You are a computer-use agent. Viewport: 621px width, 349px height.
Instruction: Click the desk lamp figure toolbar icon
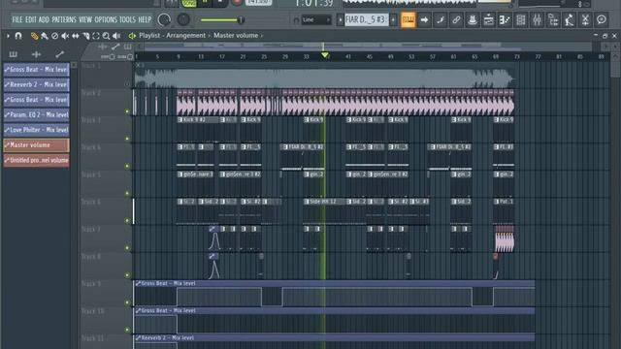[570, 19]
